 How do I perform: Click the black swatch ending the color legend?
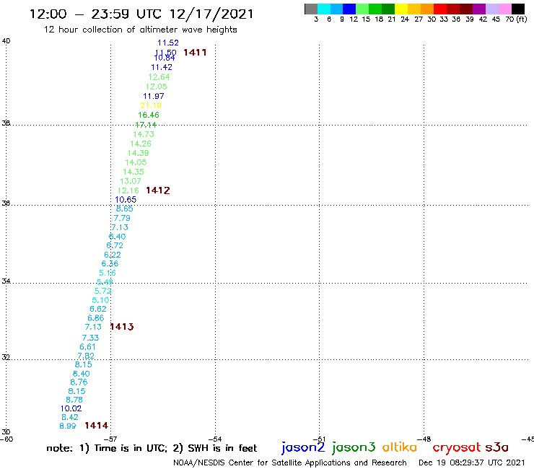pos(518,9)
